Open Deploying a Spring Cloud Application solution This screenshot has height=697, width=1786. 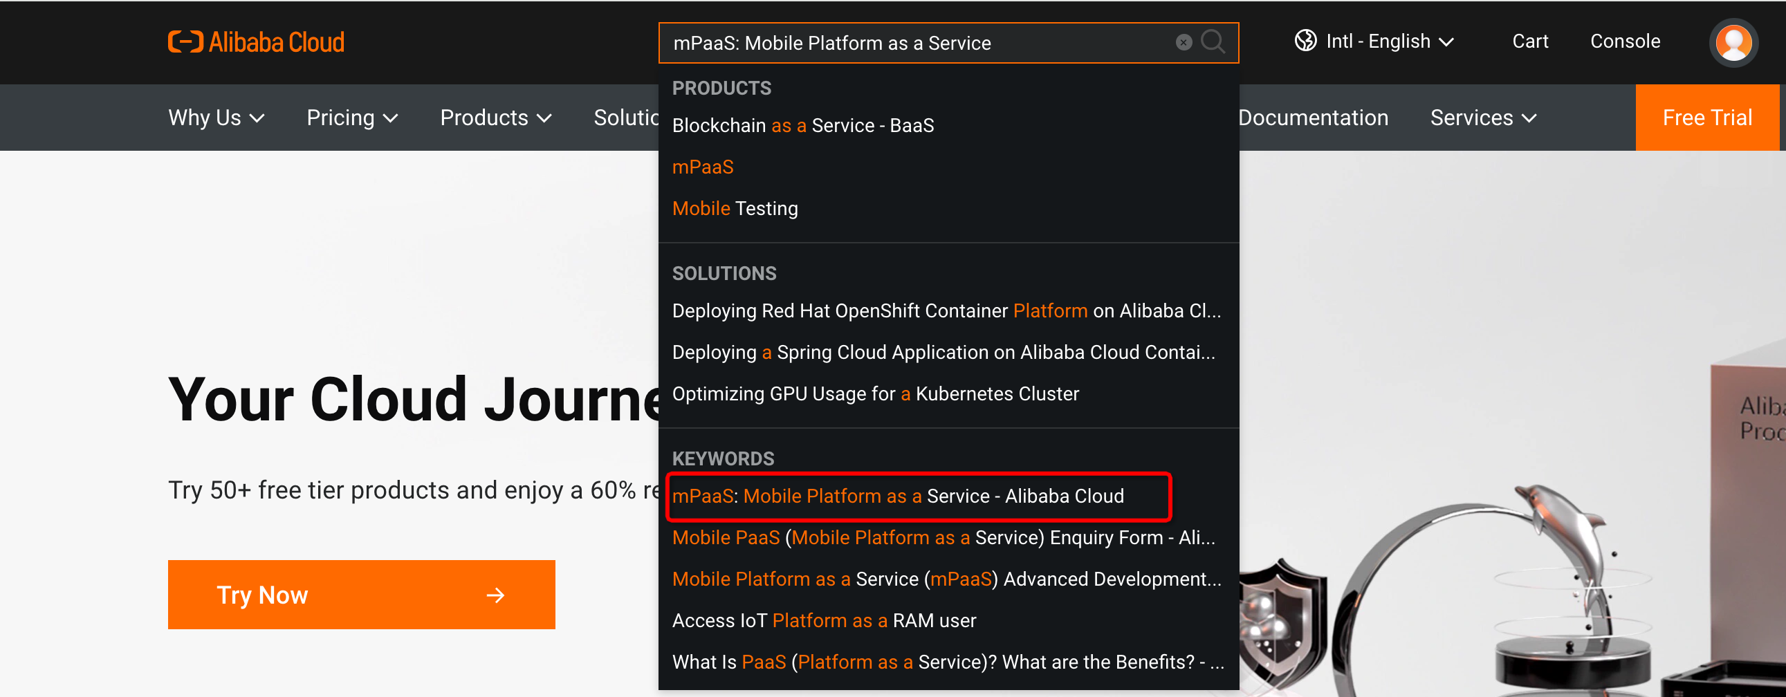tap(948, 353)
